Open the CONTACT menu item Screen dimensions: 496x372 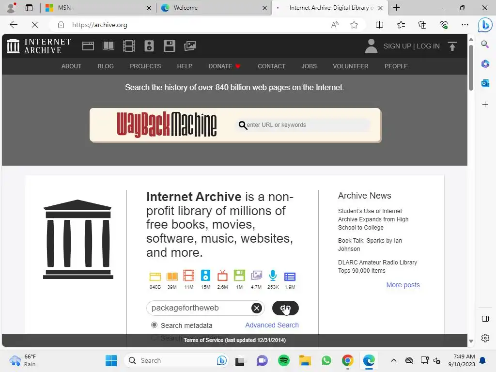[271, 66]
